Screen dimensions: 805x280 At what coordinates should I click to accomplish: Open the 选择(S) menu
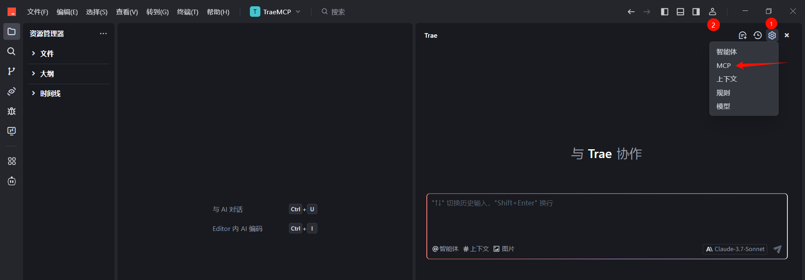97,12
